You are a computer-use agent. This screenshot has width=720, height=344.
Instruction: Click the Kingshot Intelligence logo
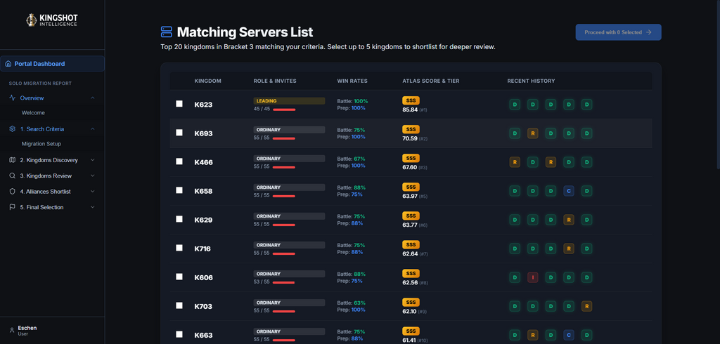[52, 20]
